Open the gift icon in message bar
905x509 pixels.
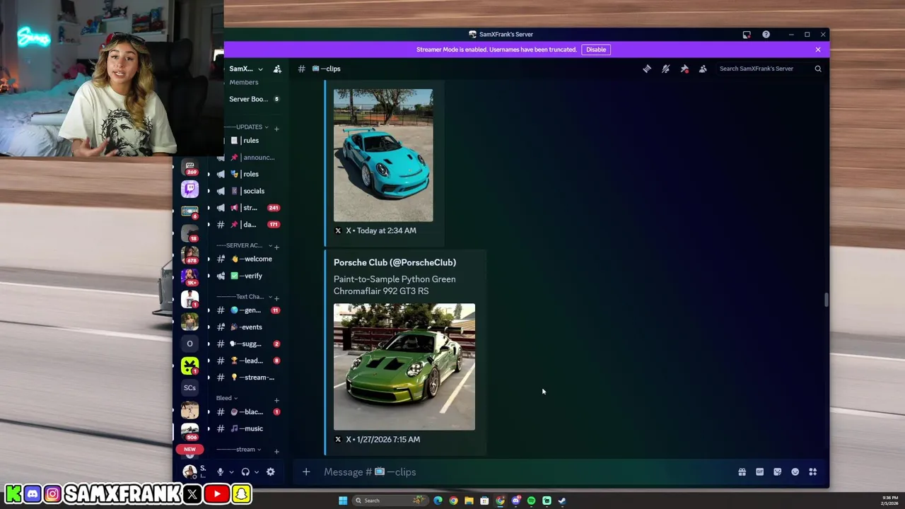pyautogui.click(x=742, y=472)
